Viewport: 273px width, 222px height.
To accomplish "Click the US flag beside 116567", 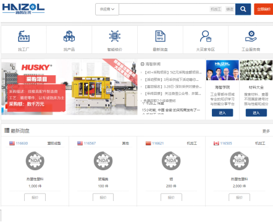I will (x=80, y=143).
